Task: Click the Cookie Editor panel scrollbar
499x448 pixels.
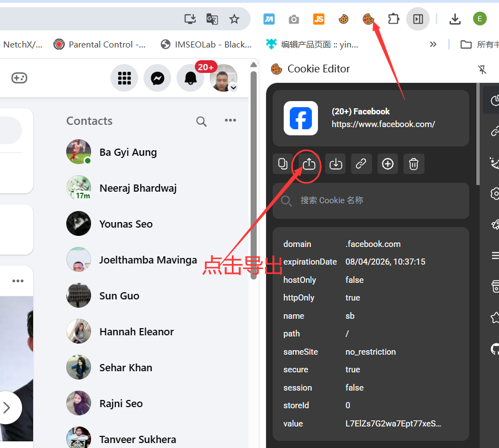Action: 478,134
